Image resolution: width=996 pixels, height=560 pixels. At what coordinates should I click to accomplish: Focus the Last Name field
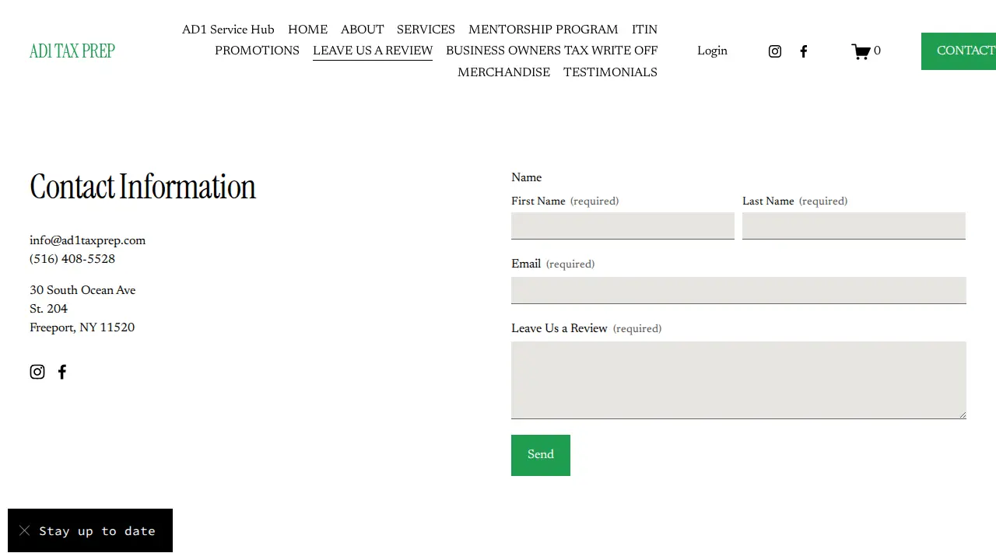[x=854, y=226]
